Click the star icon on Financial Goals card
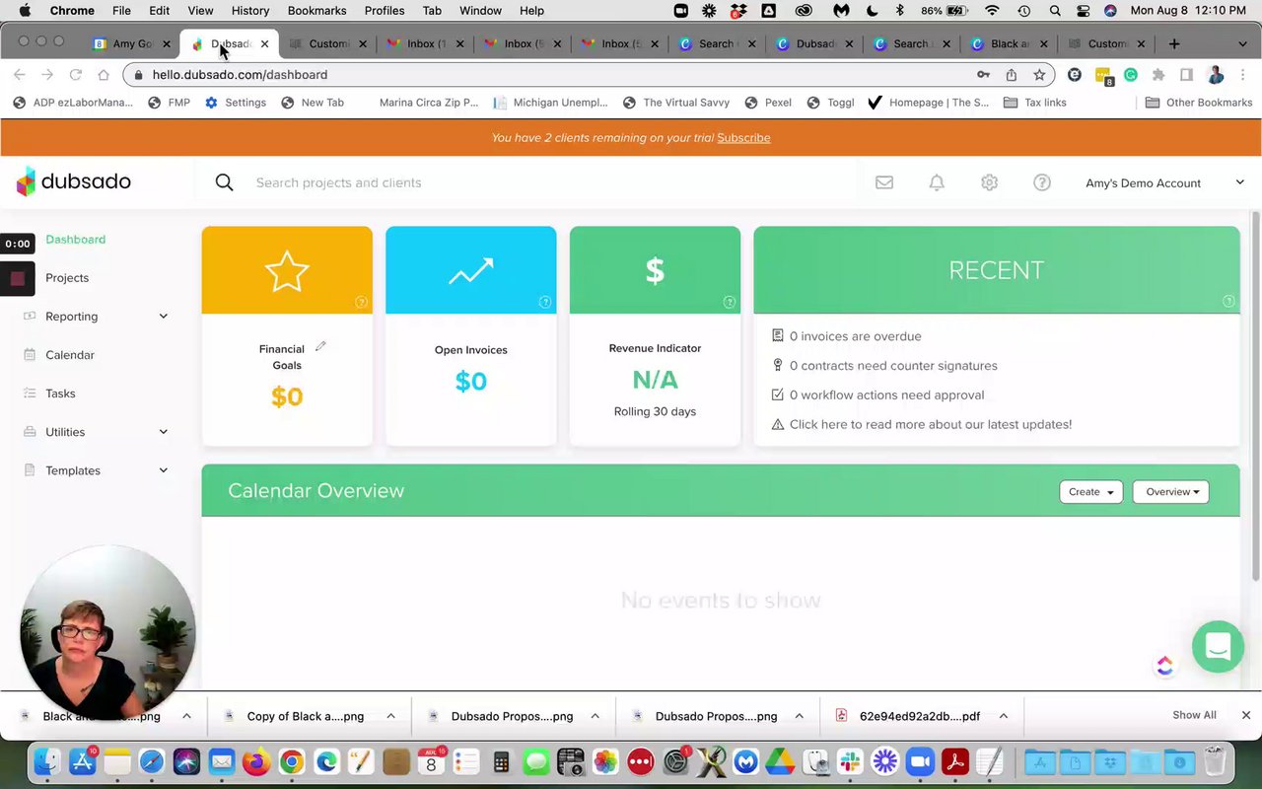Viewport: 1262px width, 789px height. point(287,271)
